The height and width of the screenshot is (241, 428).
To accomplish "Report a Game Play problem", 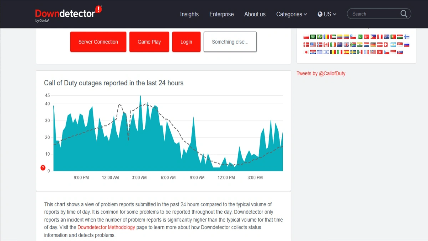I will point(149,42).
